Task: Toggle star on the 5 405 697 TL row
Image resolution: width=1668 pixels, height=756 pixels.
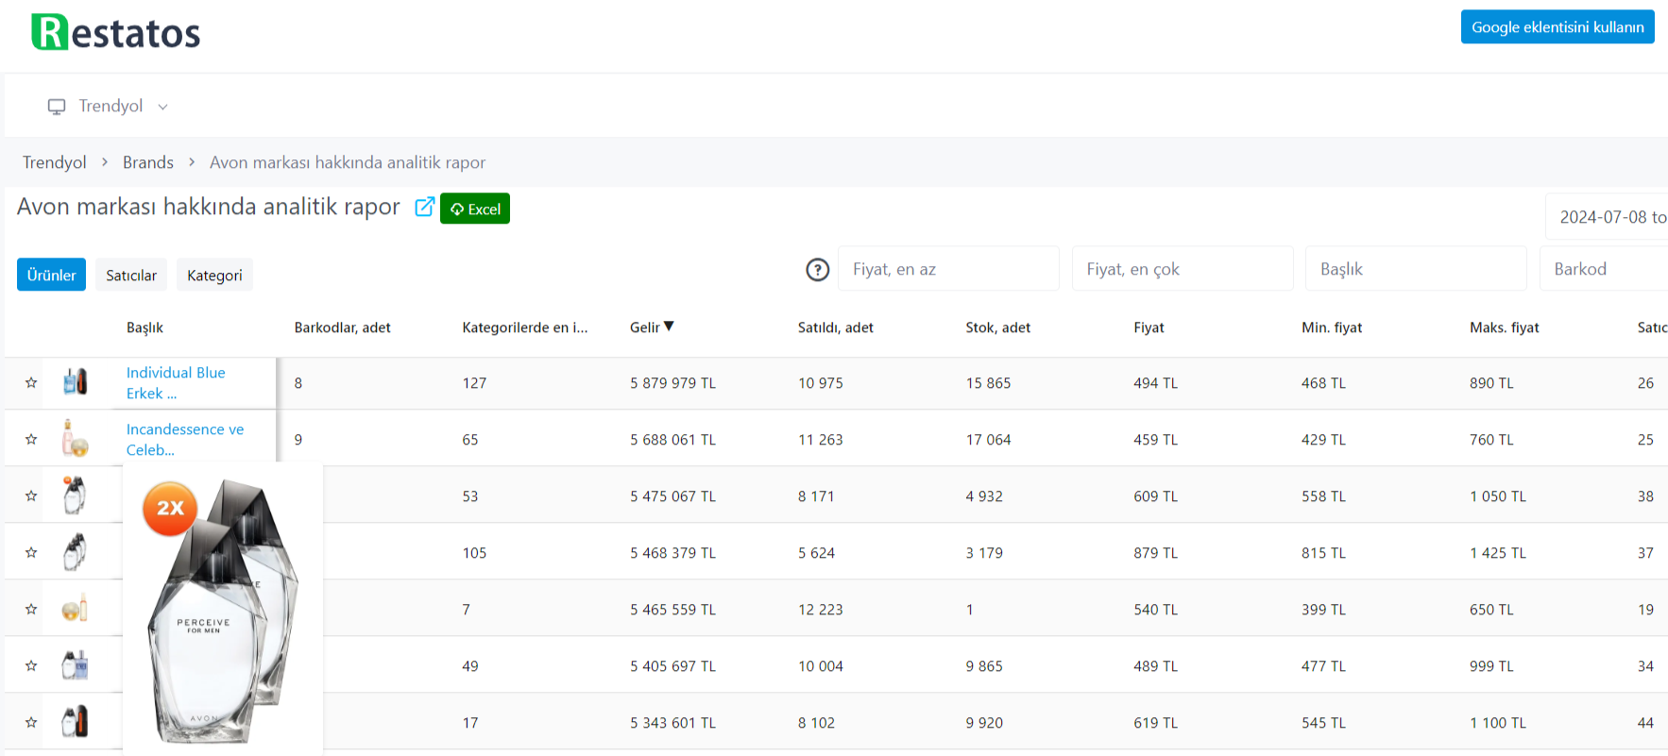Action: 31,666
